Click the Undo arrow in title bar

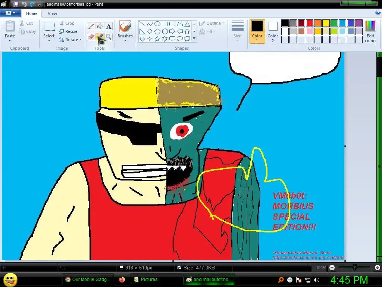[24, 4]
